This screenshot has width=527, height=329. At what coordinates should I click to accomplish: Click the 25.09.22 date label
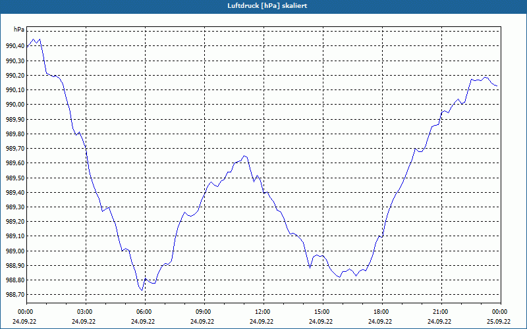tap(499, 321)
